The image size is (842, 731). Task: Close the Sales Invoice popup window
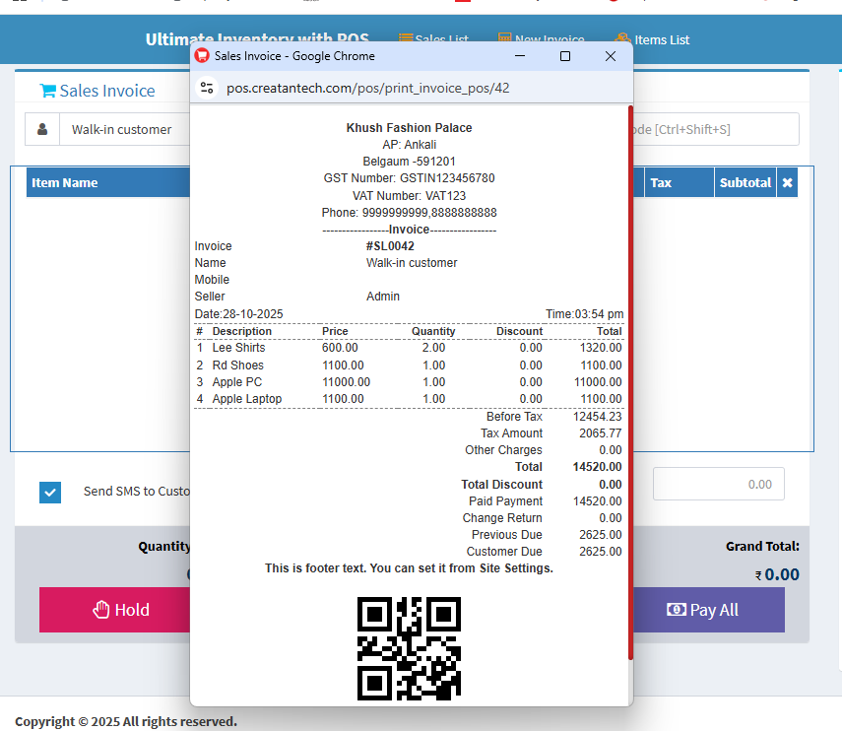point(611,56)
